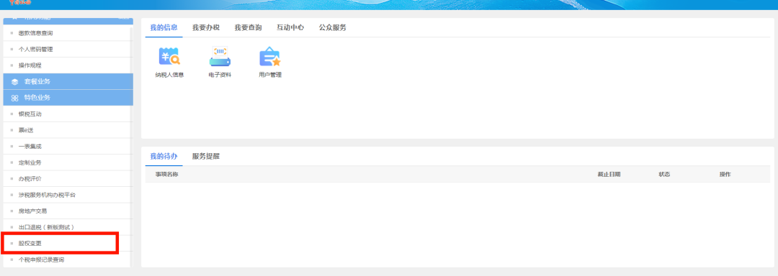Viewport: 778px width, 276px height.
Task: Click the 截止日期 column header
Action: 609,175
